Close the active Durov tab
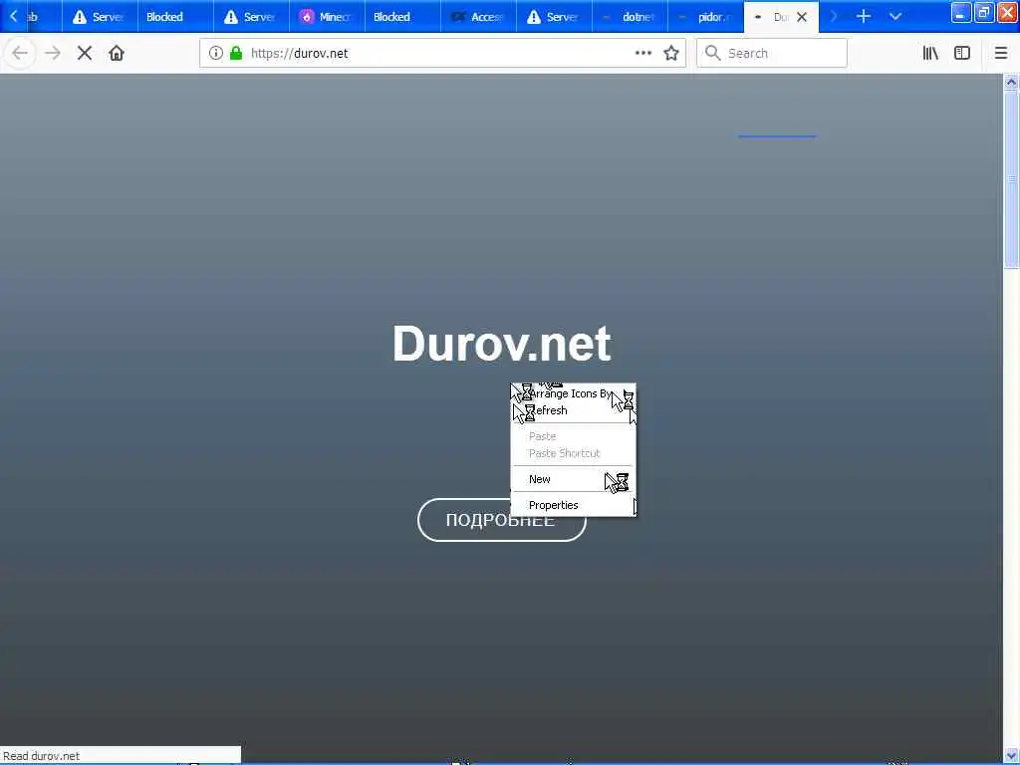 pos(802,17)
